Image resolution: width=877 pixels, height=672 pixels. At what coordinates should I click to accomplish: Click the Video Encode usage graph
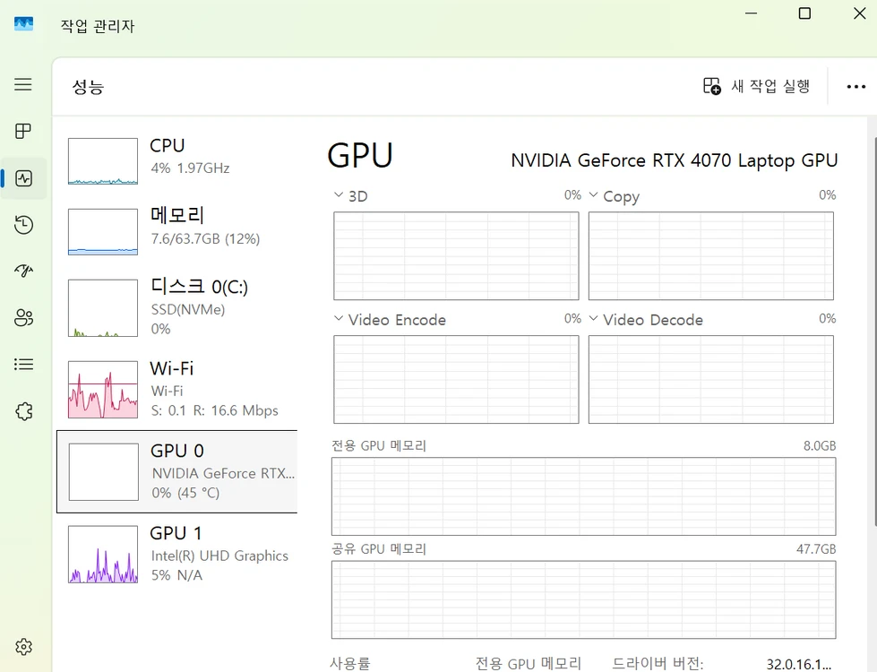click(456, 379)
